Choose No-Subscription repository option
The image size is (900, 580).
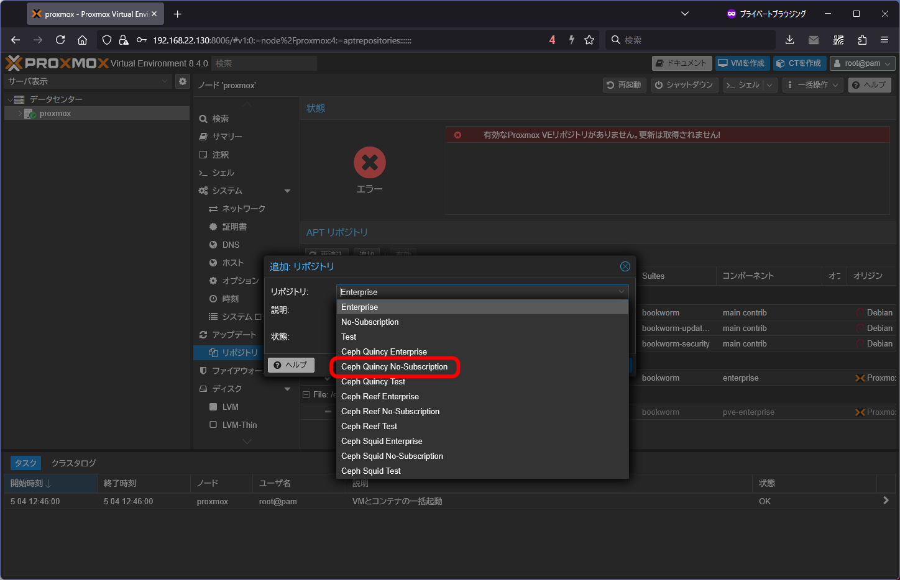(482, 322)
